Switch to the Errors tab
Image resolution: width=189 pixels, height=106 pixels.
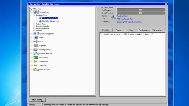click(x=118, y=30)
